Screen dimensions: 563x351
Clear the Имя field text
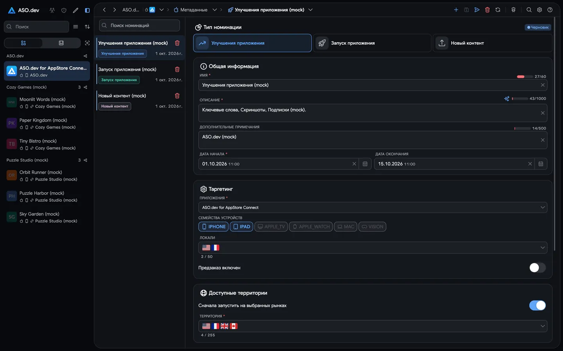[x=543, y=85]
